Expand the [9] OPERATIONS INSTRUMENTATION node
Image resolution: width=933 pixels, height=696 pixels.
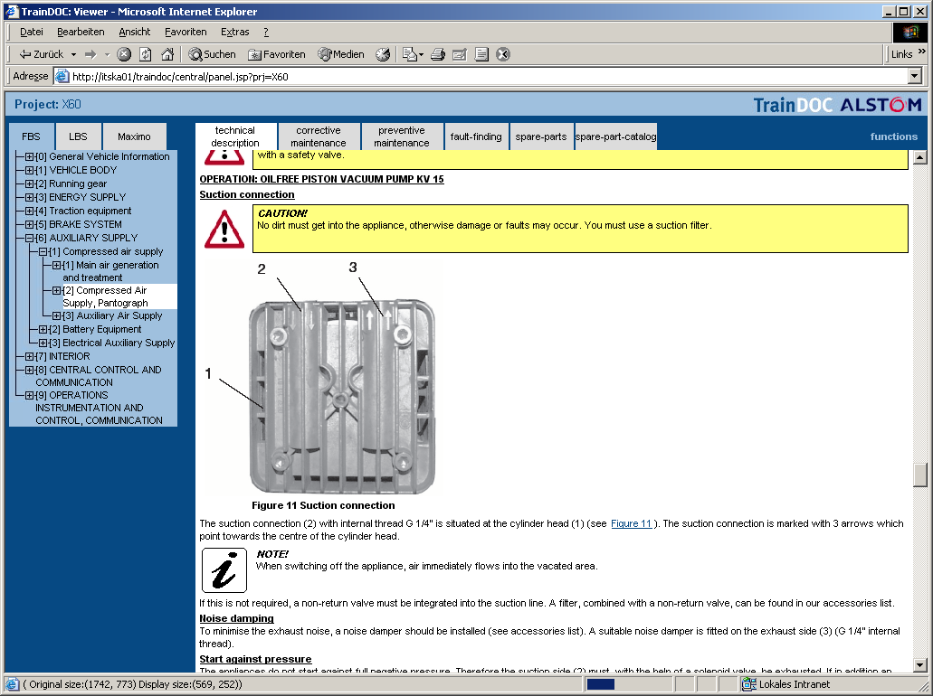point(29,395)
